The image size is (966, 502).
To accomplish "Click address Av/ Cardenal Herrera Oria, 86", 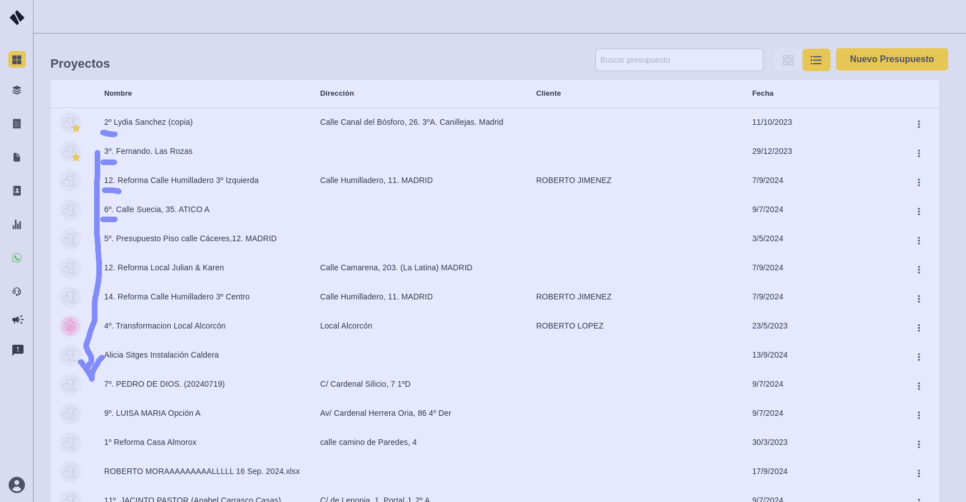I will click(x=386, y=413).
